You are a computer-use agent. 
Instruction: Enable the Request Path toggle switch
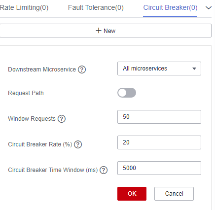[x=127, y=93]
